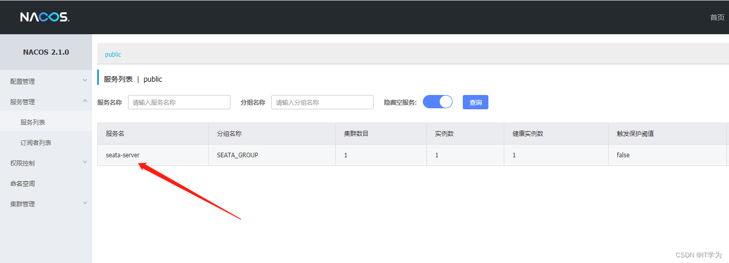Toggle the 隐藏空服务 switch
The height and width of the screenshot is (263, 729).
click(438, 102)
